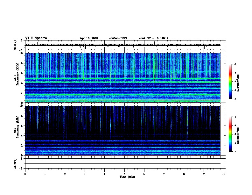Viewport: 252px width, 195px height.
Task: Click the ch.2 spectrogram color scale bar
Action: coord(230,134)
